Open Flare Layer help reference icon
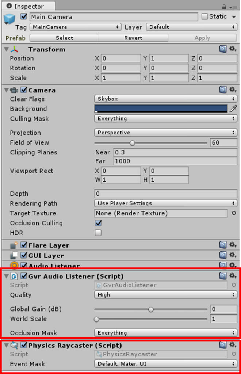This screenshot has width=241, height=374. [223, 245]
